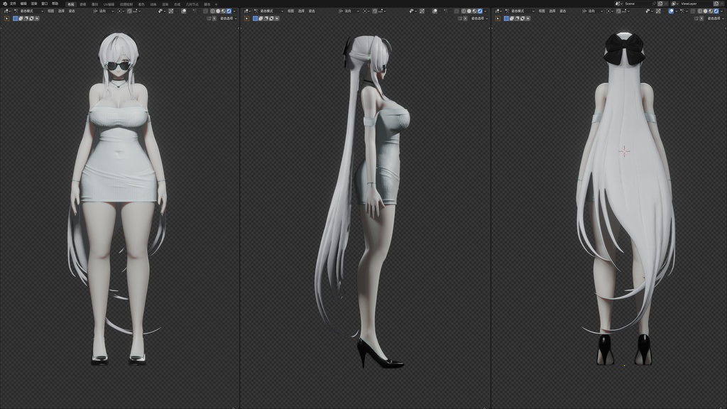Click the Blender logo icon
Image resolution: width=727 pixels, height=409 pixels.
tap(5, 4)
